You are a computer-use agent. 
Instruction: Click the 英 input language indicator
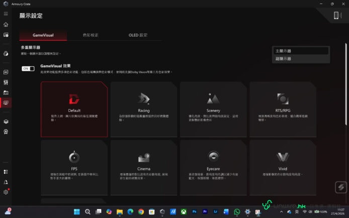(x=297, y=212)
